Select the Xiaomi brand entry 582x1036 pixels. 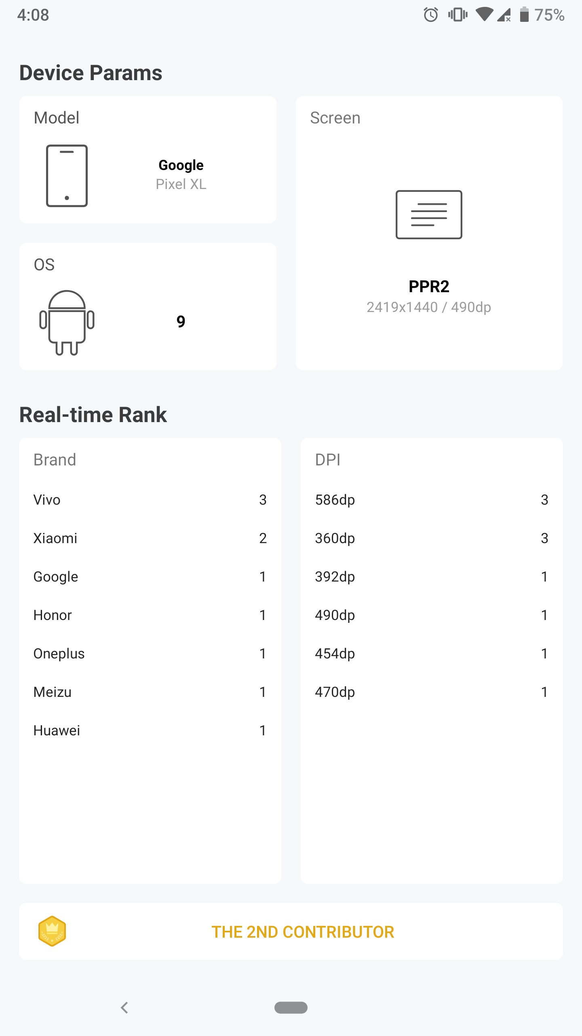pos(150,538)
